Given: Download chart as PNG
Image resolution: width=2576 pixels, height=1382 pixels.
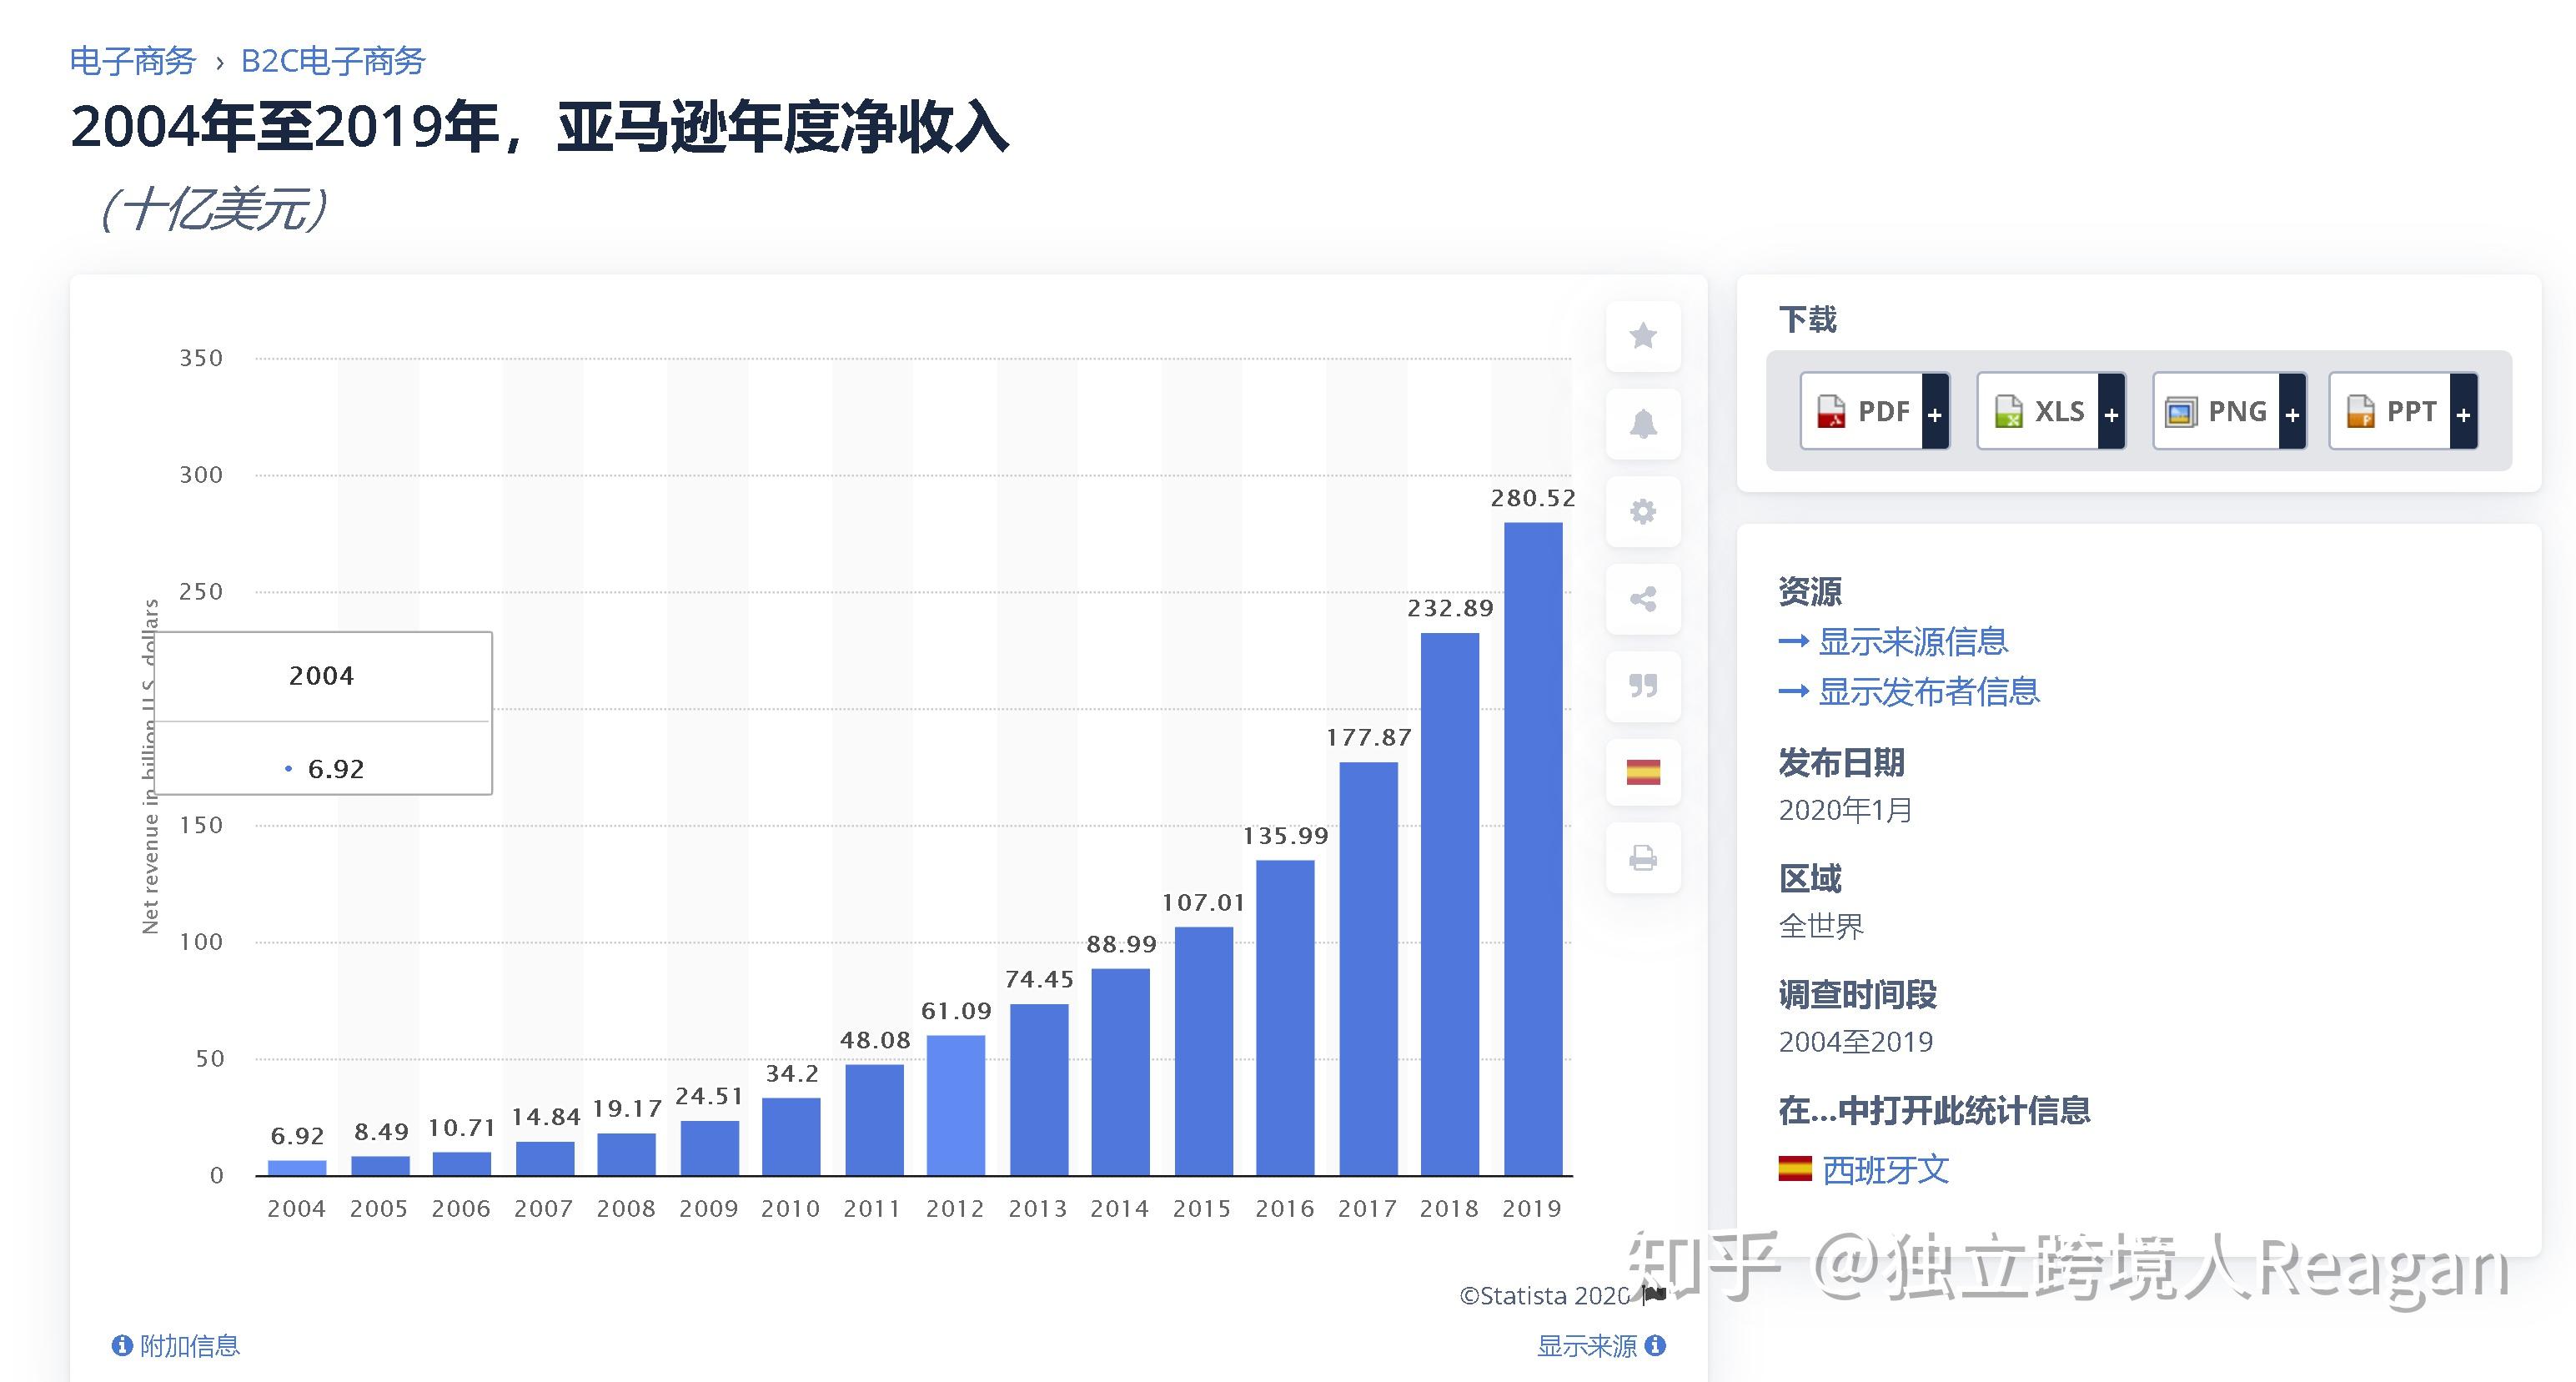Looking at the screenshot, I should [x=2229, y=411].
